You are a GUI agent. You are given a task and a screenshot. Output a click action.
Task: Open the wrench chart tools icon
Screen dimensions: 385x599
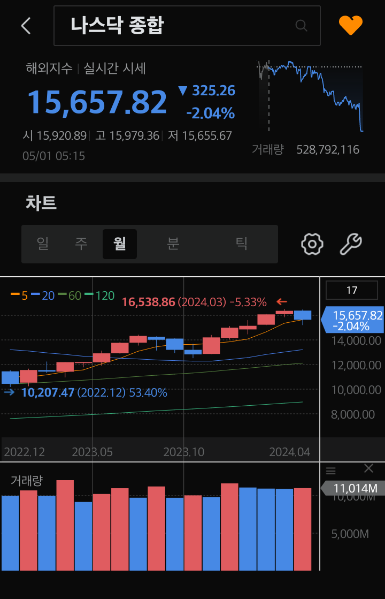point(351,244)
